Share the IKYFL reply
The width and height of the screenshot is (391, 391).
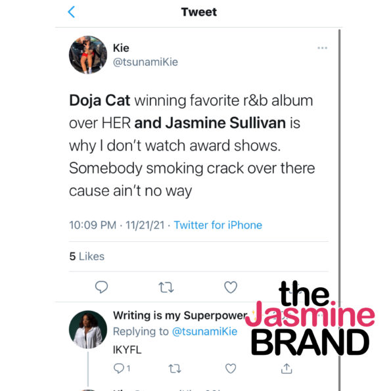click(x=287, y=369)
